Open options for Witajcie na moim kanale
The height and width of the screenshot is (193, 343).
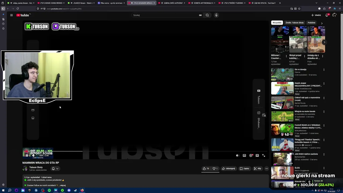(x=324, y=112)
